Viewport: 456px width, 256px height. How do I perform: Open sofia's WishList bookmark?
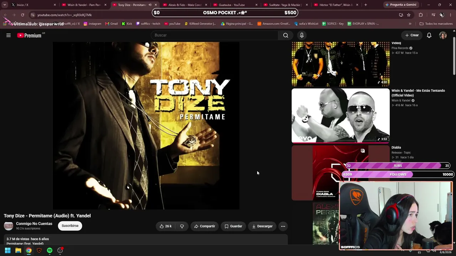point(306,24)
